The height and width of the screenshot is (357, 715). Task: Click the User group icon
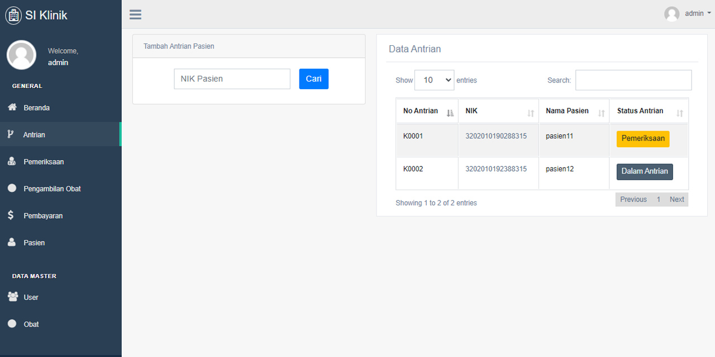click(13, 297)
